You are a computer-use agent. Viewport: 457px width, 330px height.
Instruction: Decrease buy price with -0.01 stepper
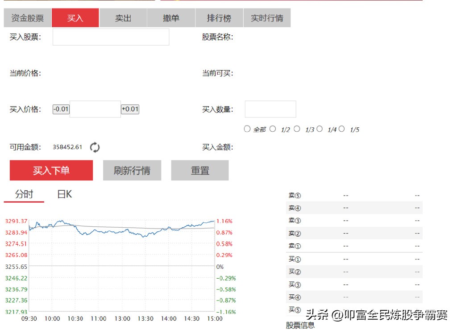[x=61, y=109]
